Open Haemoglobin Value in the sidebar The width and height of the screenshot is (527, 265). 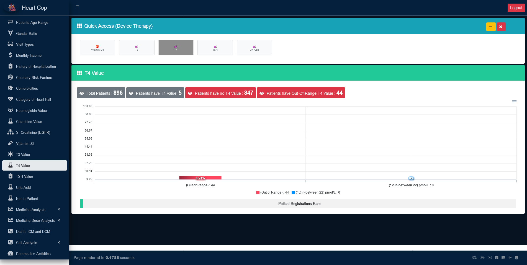click(31, 110)
